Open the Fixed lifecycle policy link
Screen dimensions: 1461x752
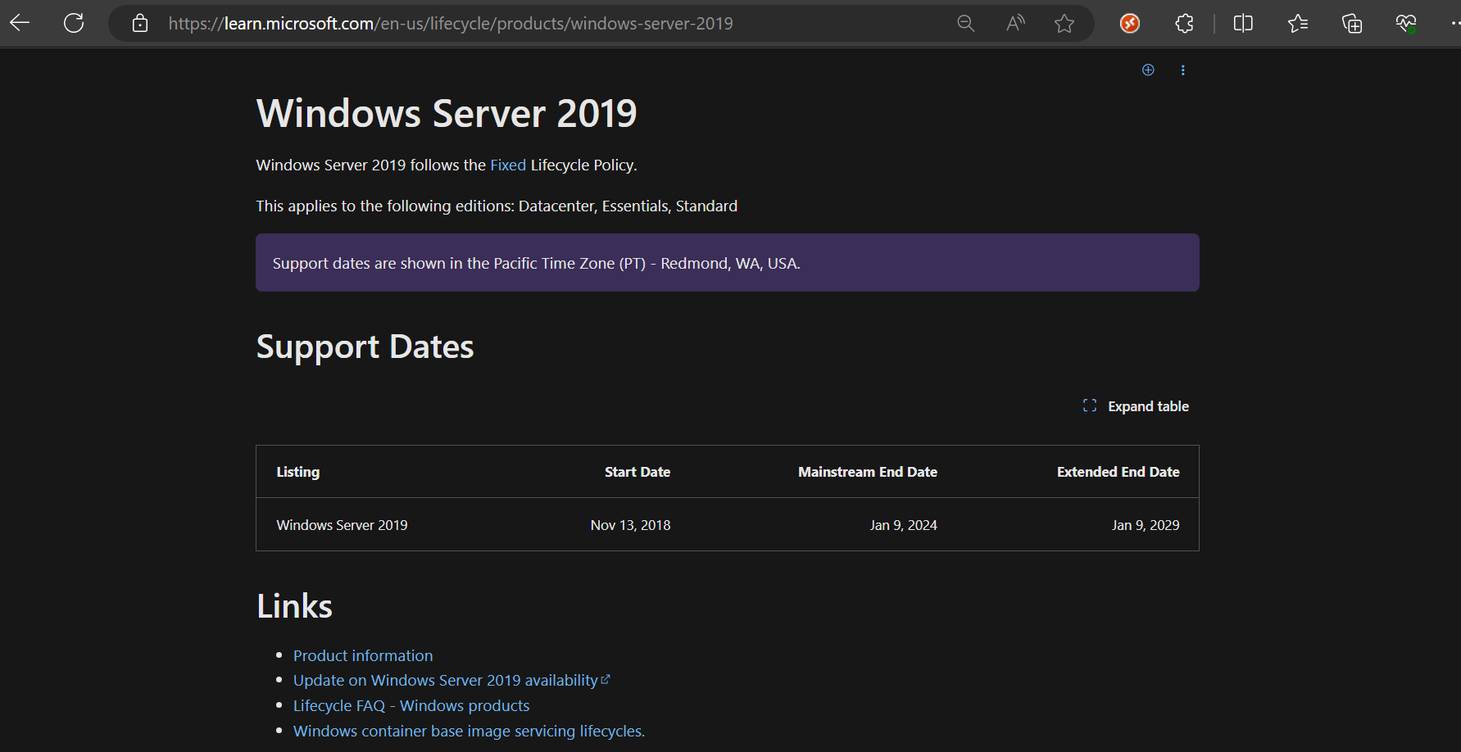507,165
